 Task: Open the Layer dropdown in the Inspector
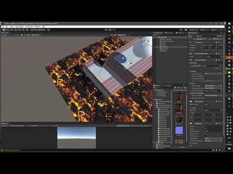[x=217, y=39]
